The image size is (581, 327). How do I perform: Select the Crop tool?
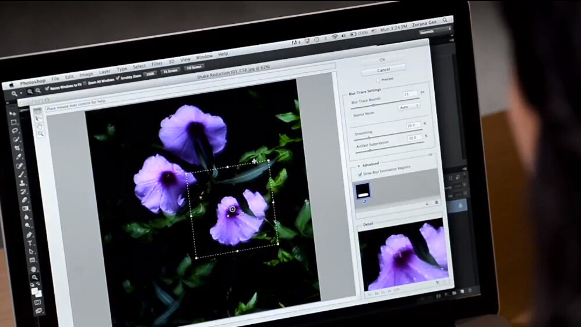17,148
